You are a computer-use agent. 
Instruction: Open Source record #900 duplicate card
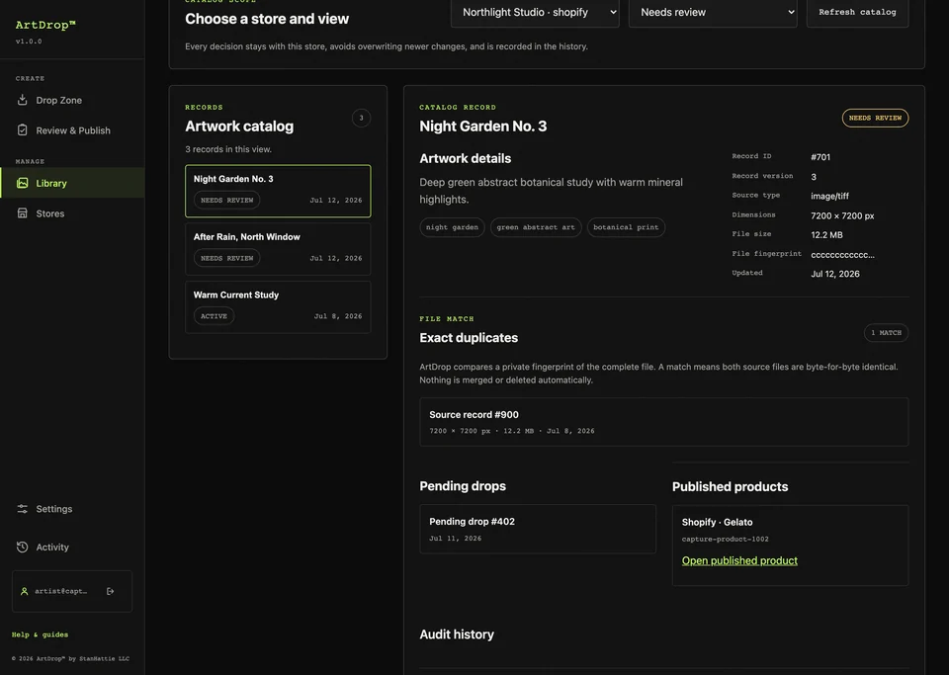pyautogui.click(x=664, y=422)
